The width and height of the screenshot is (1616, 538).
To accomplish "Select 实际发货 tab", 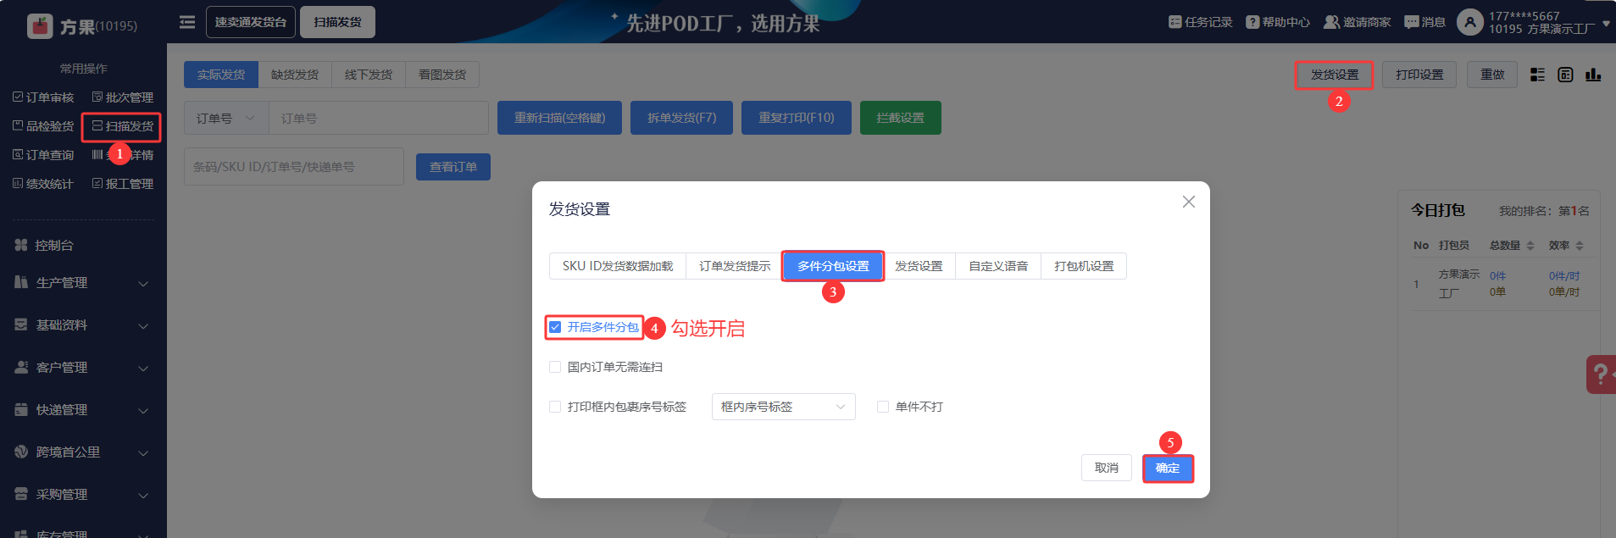I will (x=221, y=75).
